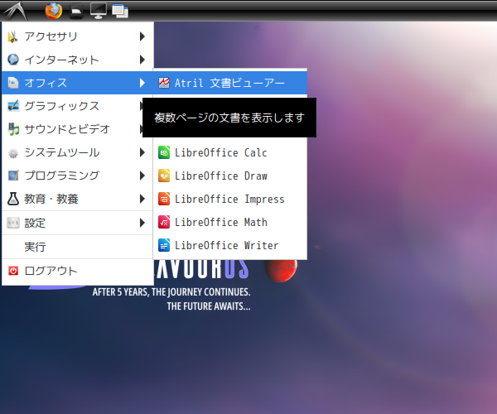Launch LibreOffice Writer from the submenu

230,245
